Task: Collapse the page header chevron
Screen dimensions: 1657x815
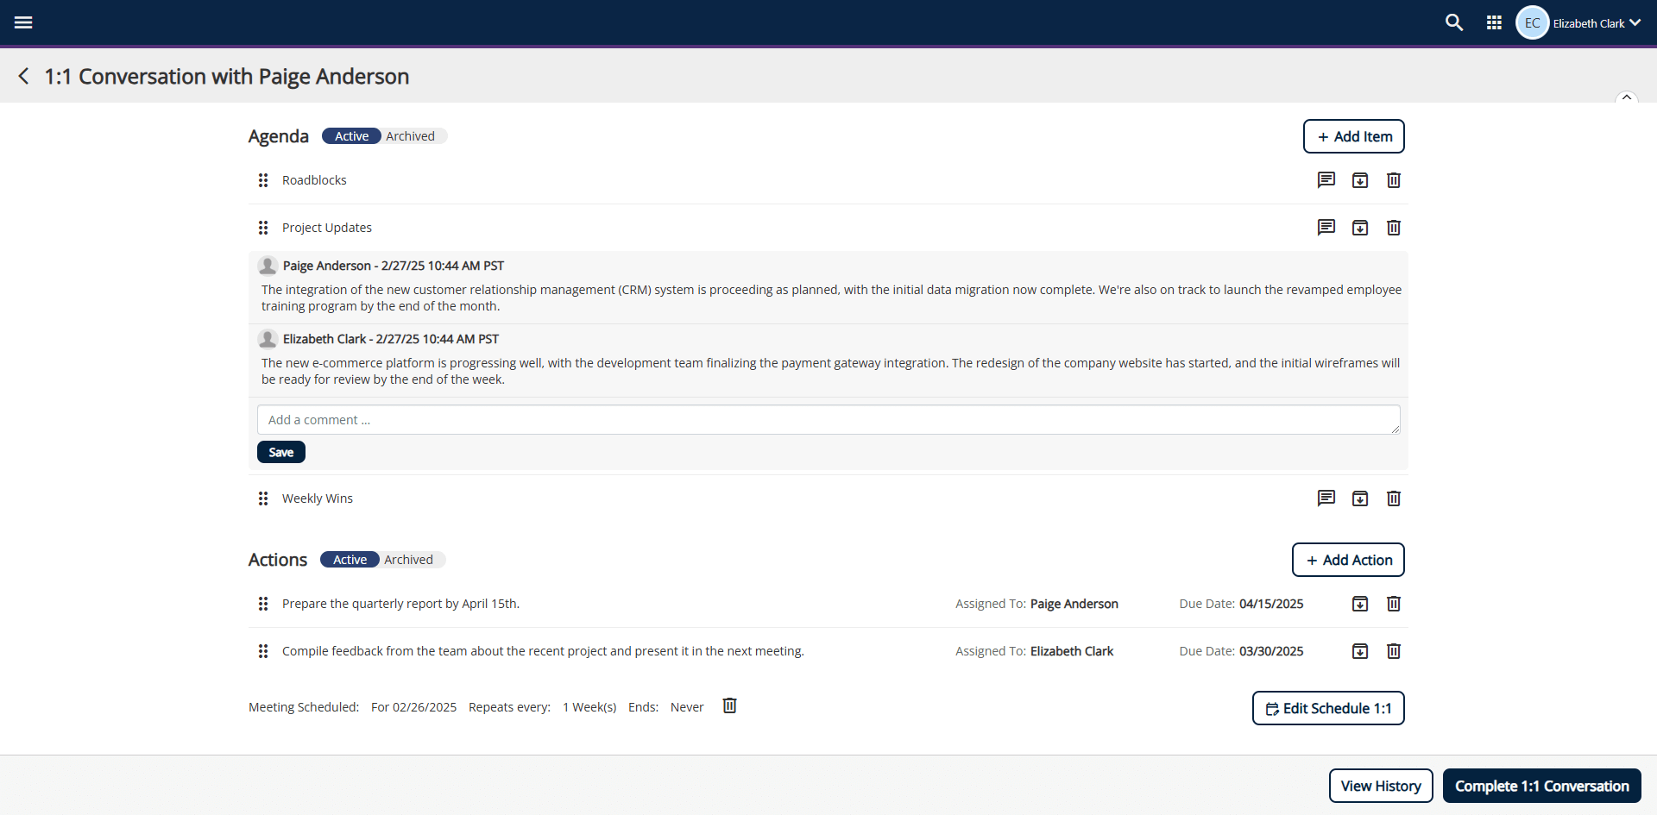Action: pyautogui.click(x=1626, y=97)
